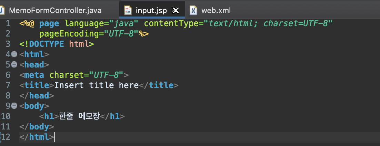The image size is (380, 146).
Task: Click line number 7 in the gutter
Action: point(8,85)
